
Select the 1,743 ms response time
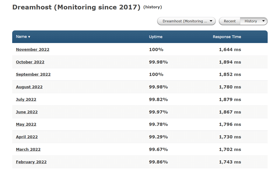(x=230, y=162)
